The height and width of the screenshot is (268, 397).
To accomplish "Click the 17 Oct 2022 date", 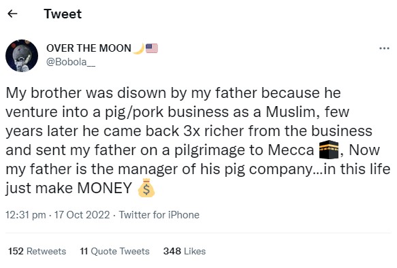I will coord(82,215).
